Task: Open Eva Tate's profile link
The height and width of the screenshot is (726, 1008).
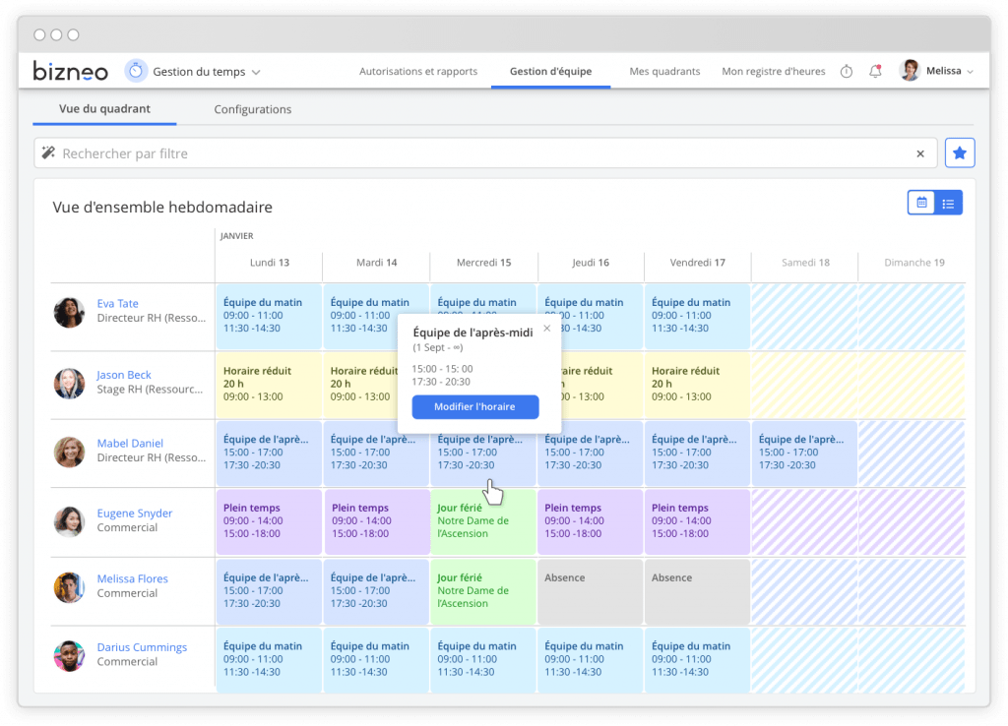Action: click(x=117, y=303)
